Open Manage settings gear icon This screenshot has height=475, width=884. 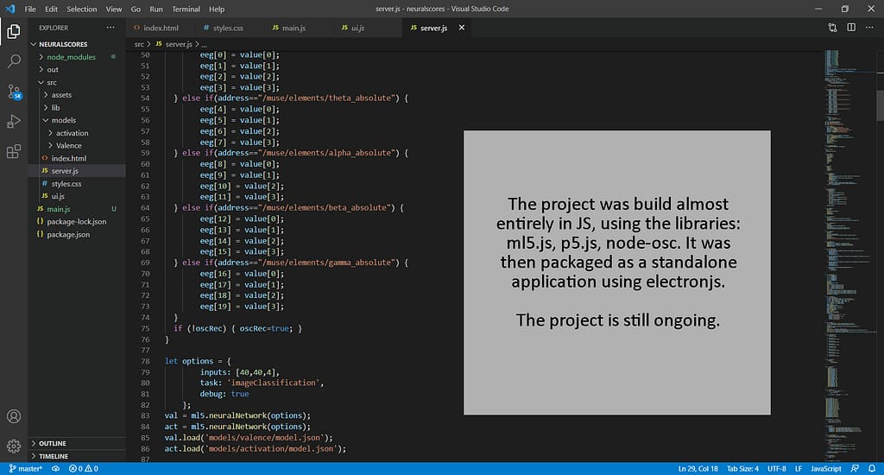pos(14,446)
